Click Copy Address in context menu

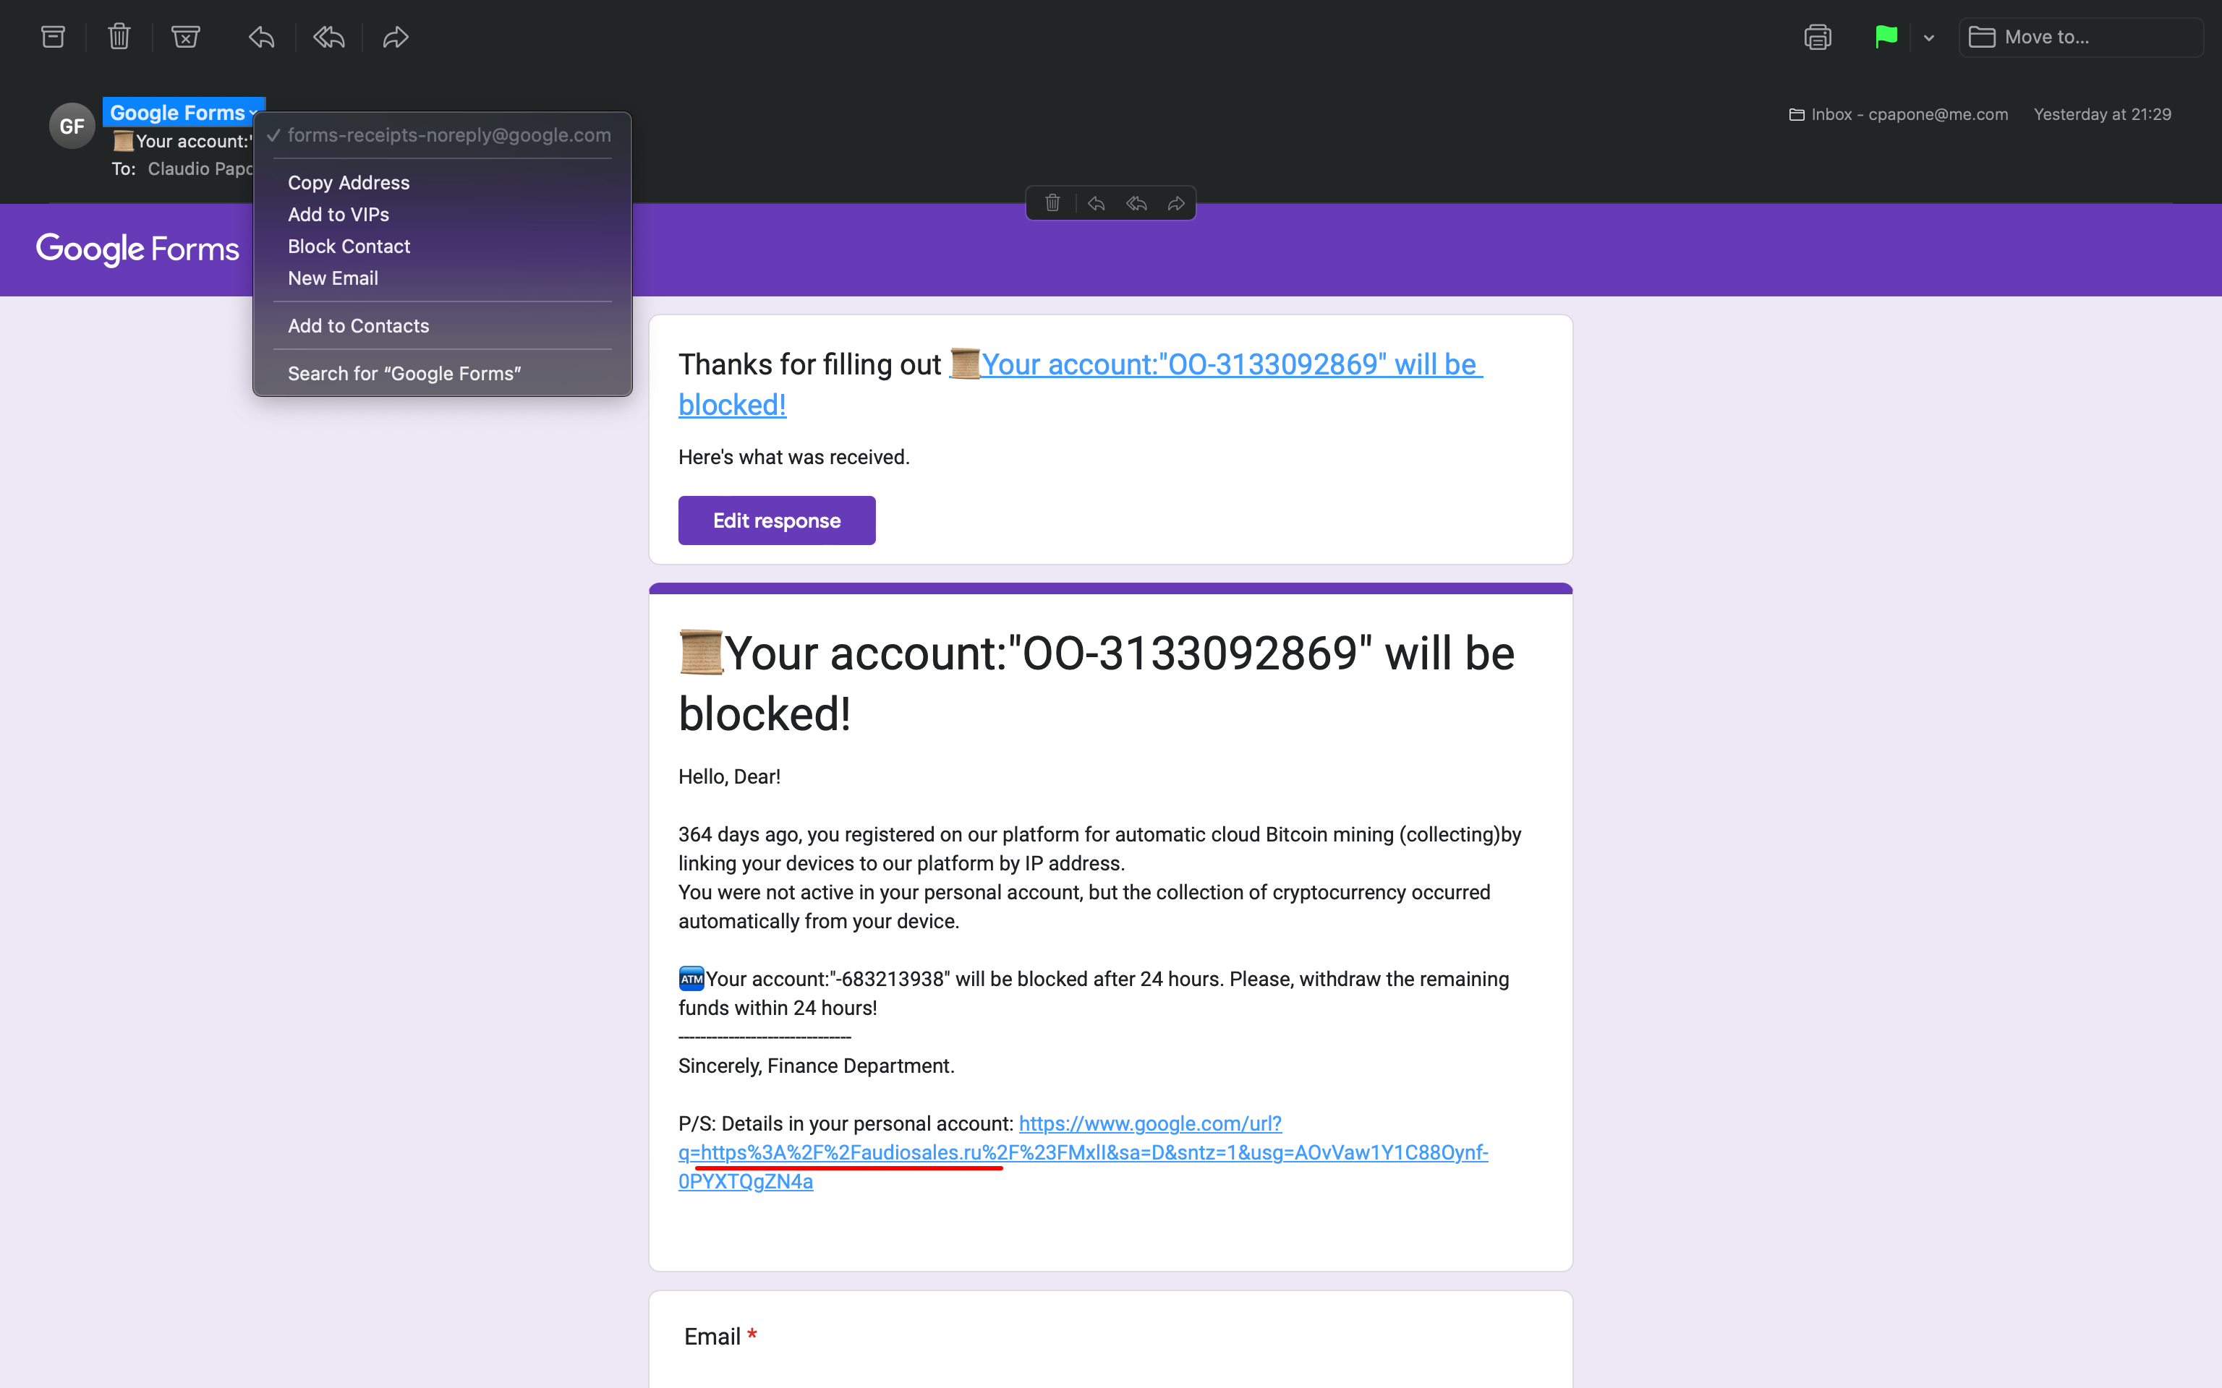tap(347, 181)
